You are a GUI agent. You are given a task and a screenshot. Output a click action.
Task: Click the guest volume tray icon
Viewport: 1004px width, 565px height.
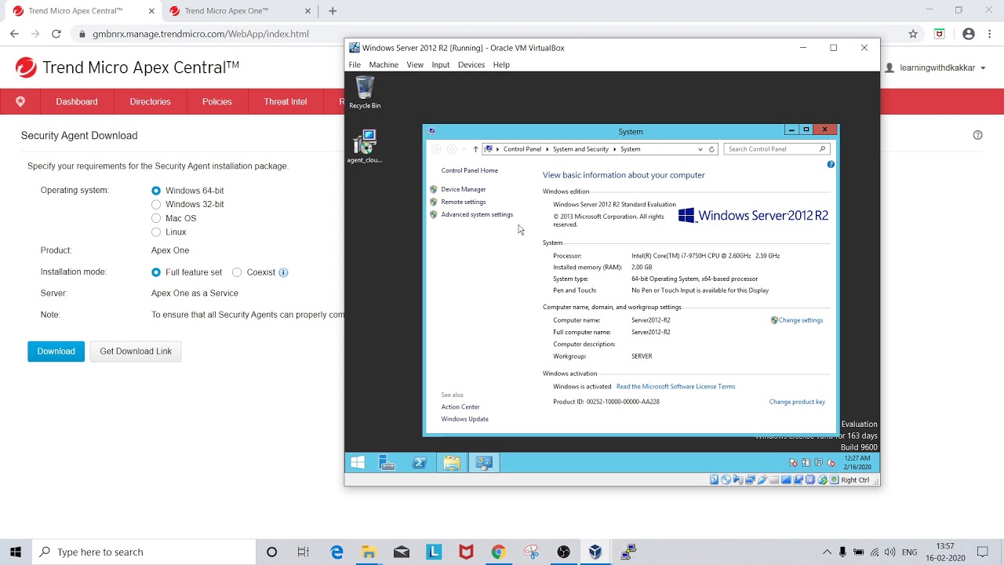tap(831, 463)
